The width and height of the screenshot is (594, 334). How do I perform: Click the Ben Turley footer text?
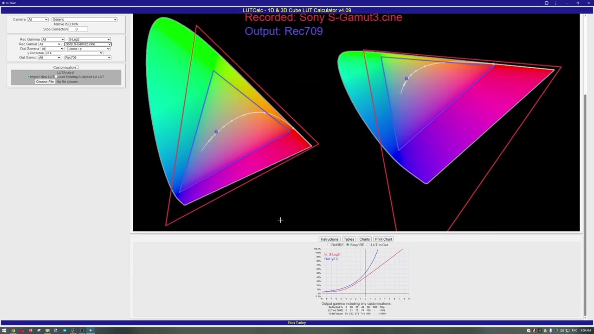[297, 323]
